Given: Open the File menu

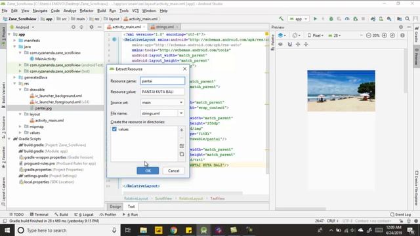Looking at the screenshot, I should 5,10.
